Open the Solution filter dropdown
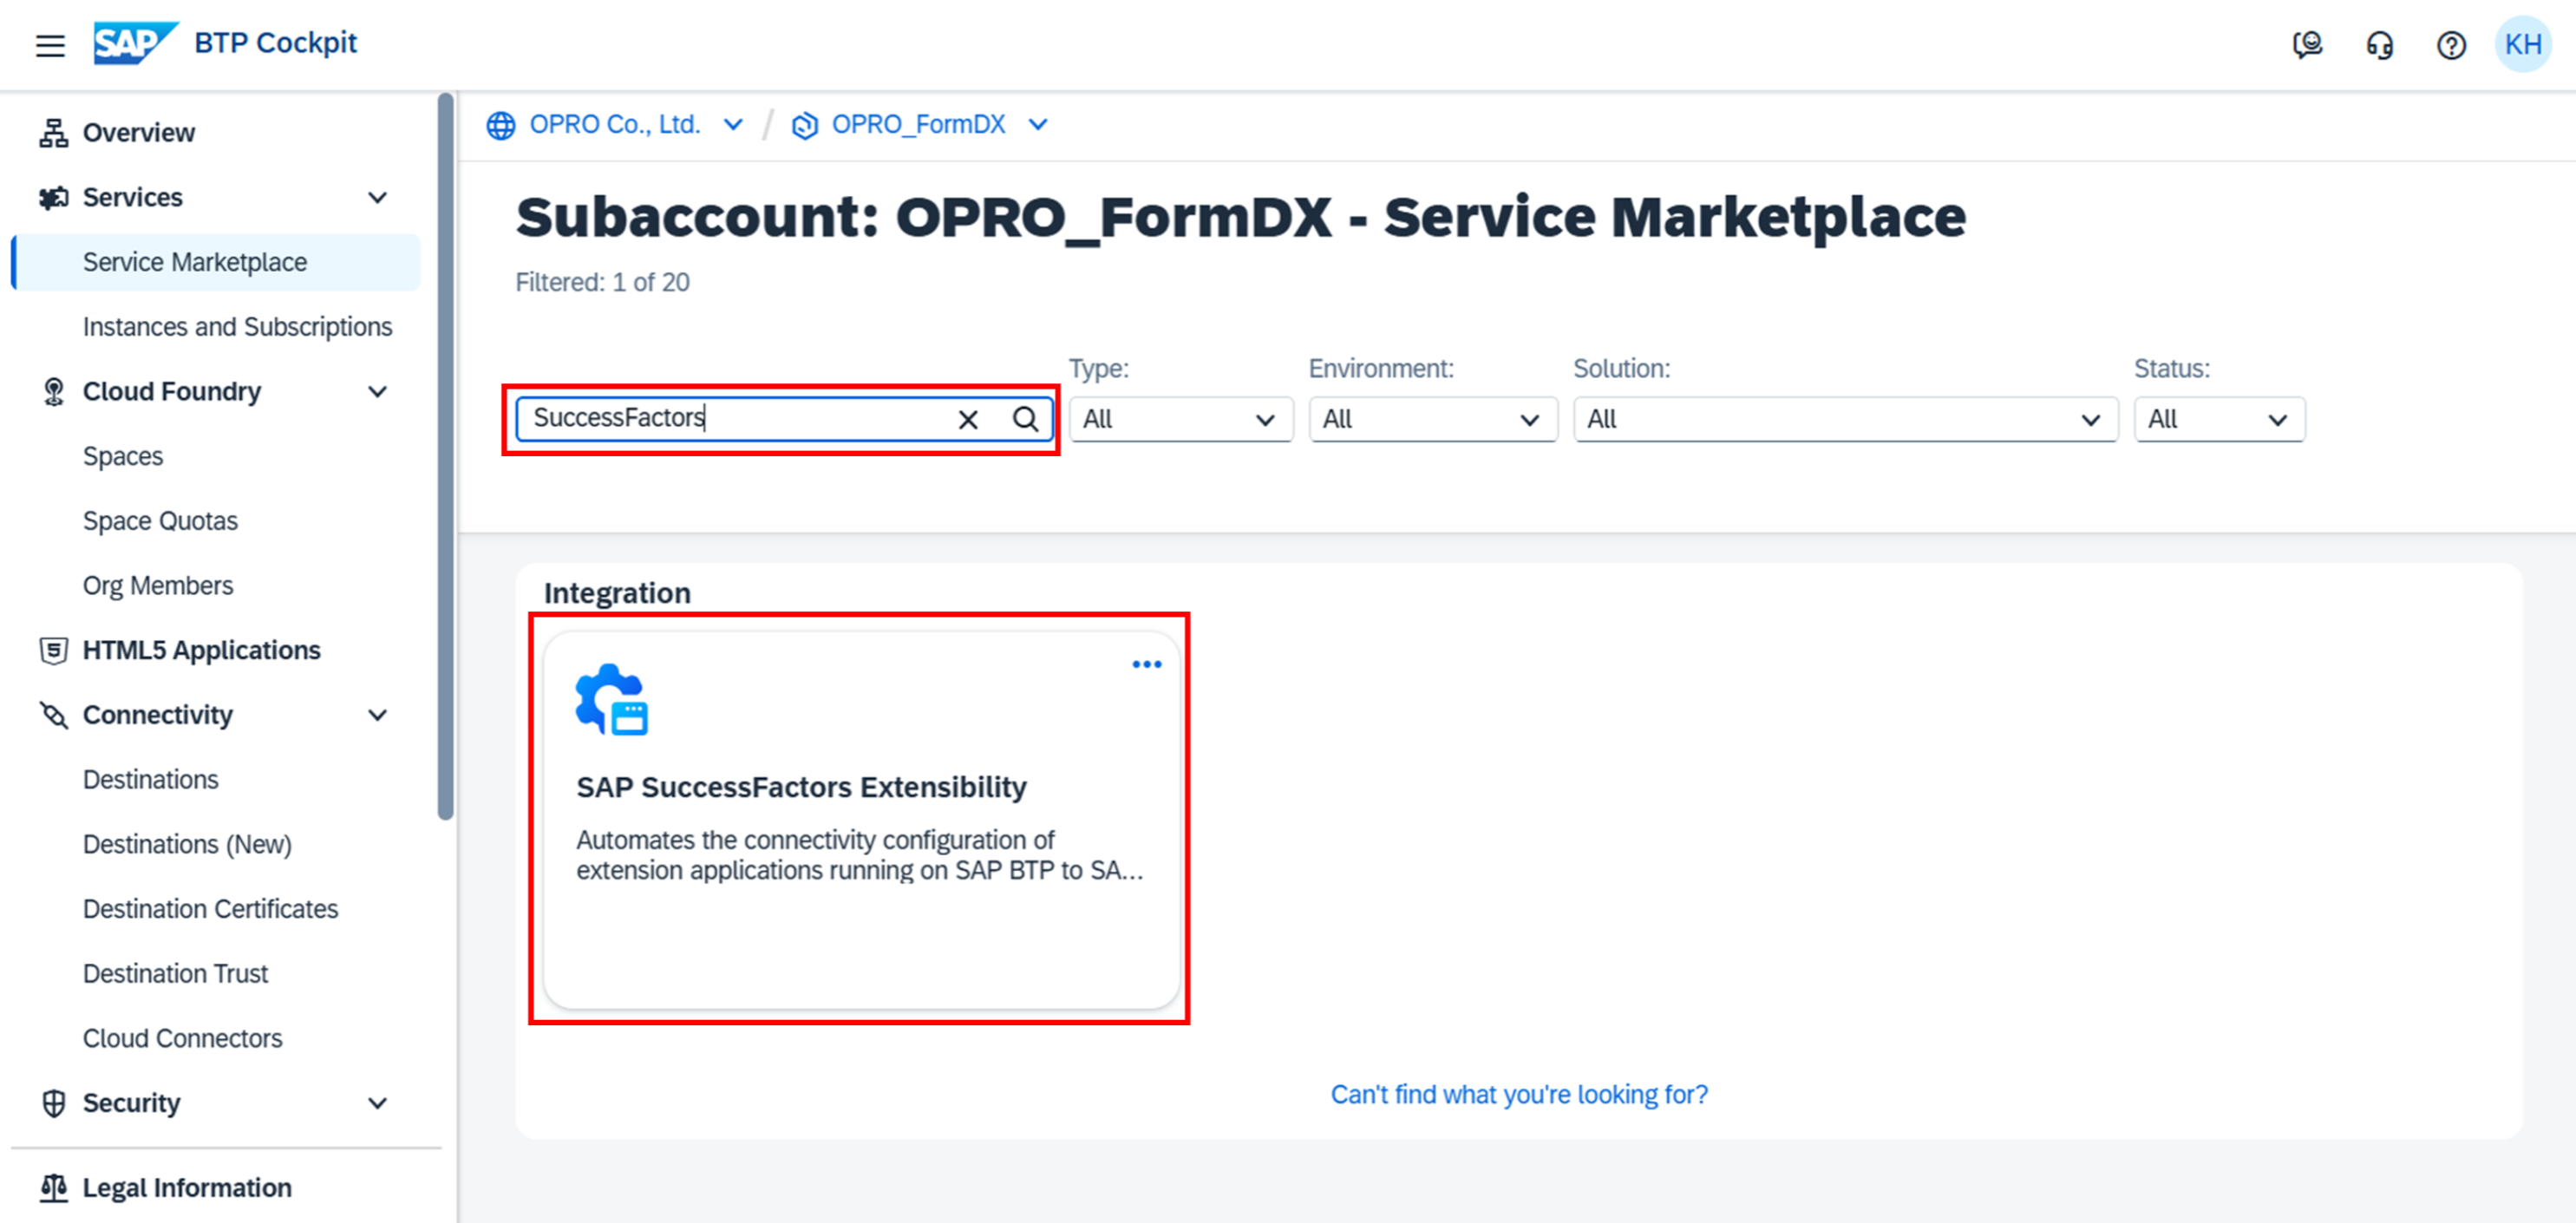 click(1844, 419)
